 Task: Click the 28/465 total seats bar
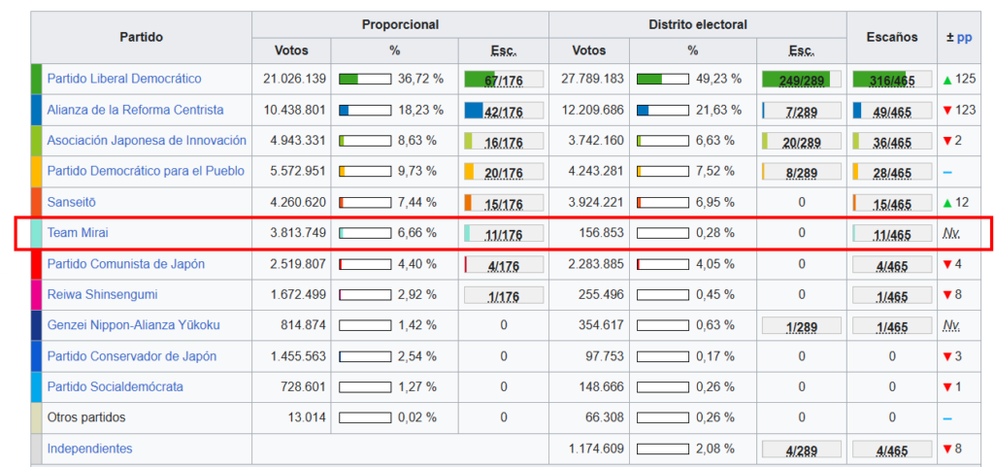(x=892, y=172)
